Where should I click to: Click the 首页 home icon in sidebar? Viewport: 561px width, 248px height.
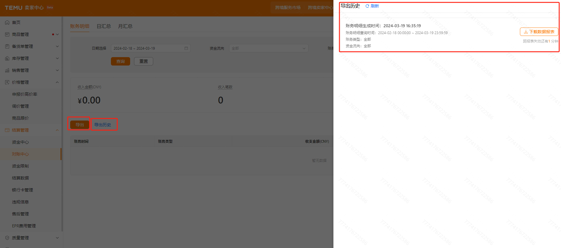pos(7,22)
